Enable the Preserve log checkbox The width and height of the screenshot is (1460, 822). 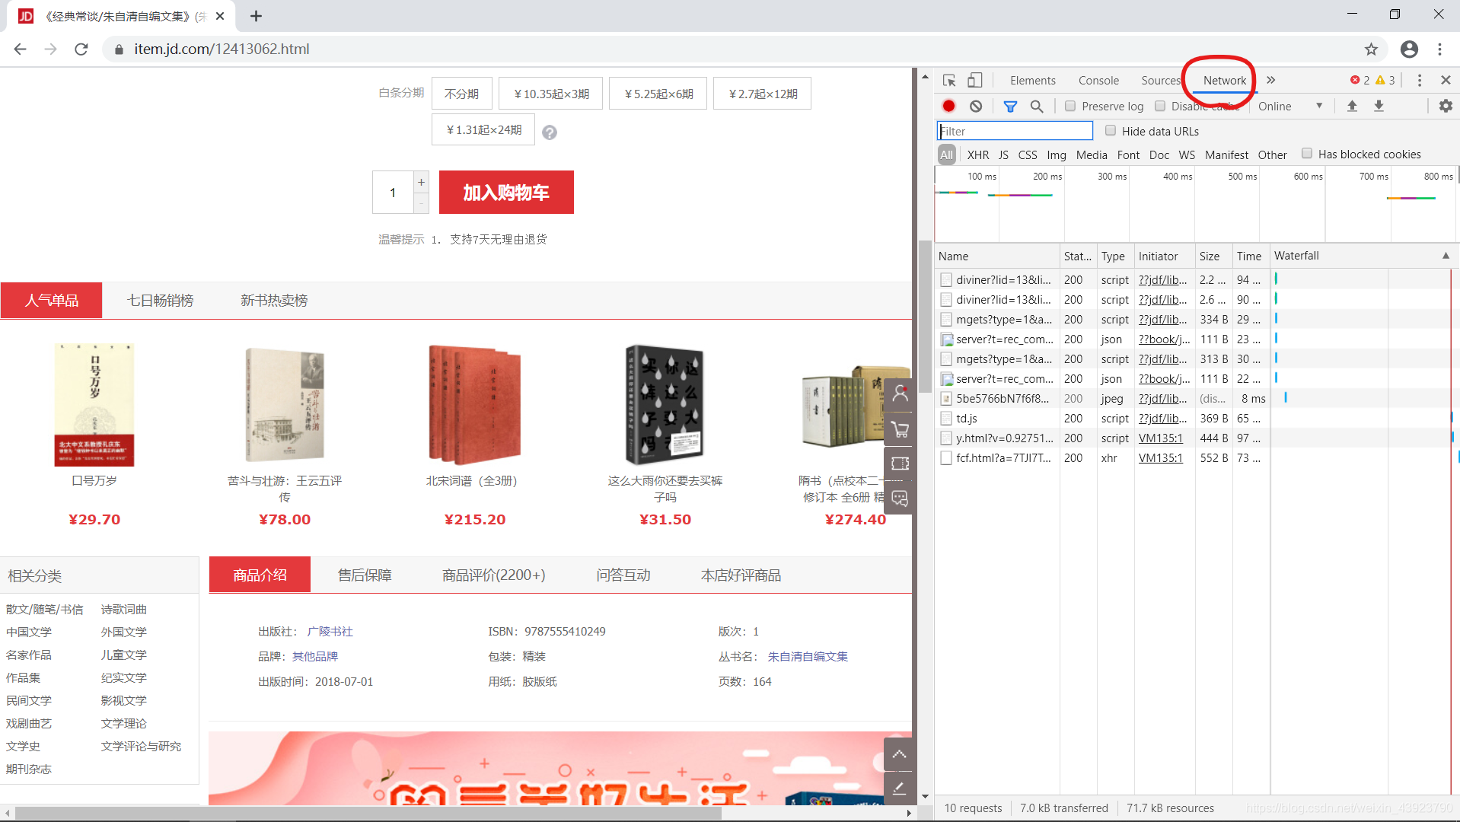click(x=1070, y=106)
